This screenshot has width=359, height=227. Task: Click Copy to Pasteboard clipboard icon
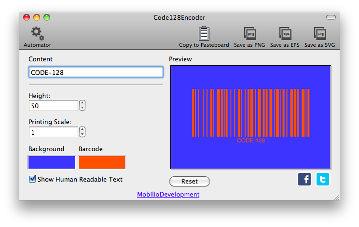tap(204, 34)
